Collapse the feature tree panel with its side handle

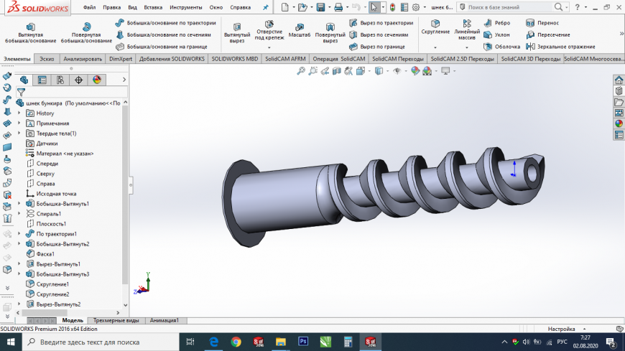click(131, 184)
